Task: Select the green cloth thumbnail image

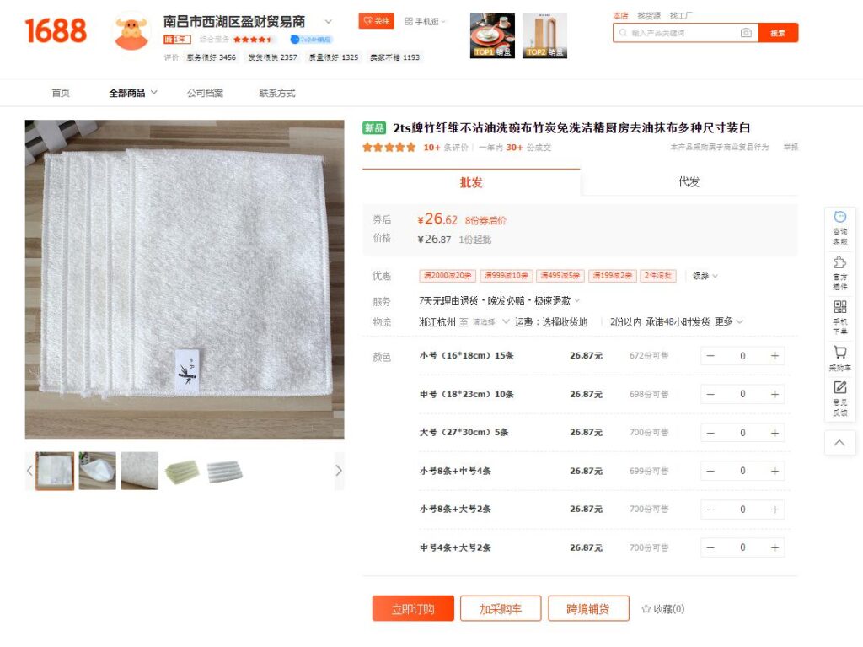Action: pos(182,472)
